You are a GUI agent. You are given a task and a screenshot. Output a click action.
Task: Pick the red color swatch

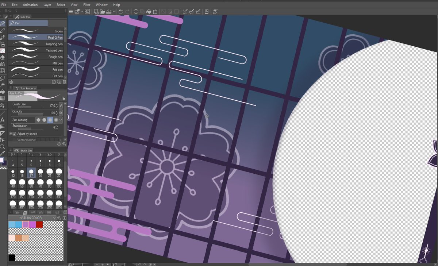[x=39, y=224]
